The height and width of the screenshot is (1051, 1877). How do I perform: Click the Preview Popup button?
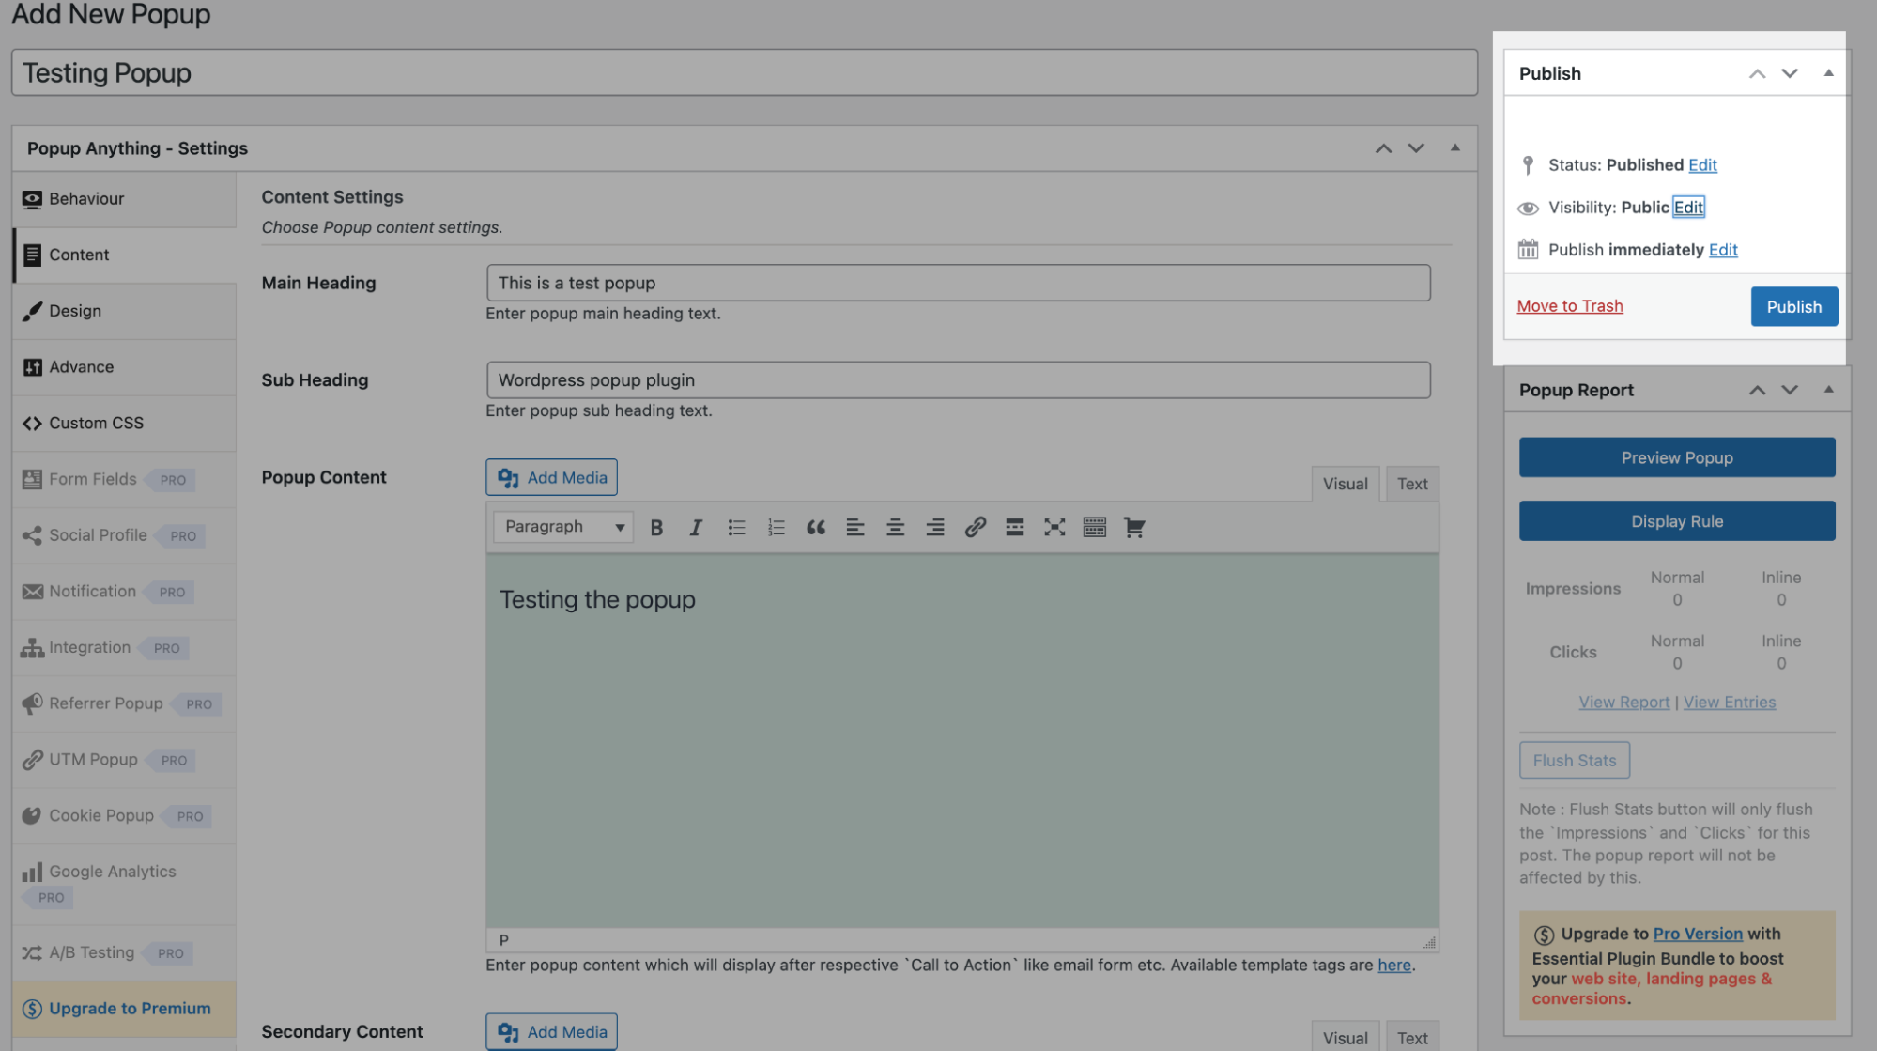click(x=1676, y=457)
